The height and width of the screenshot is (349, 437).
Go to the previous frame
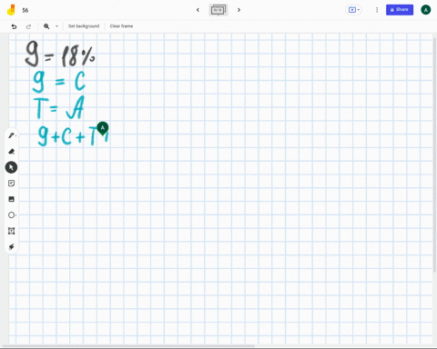[198, 10]
